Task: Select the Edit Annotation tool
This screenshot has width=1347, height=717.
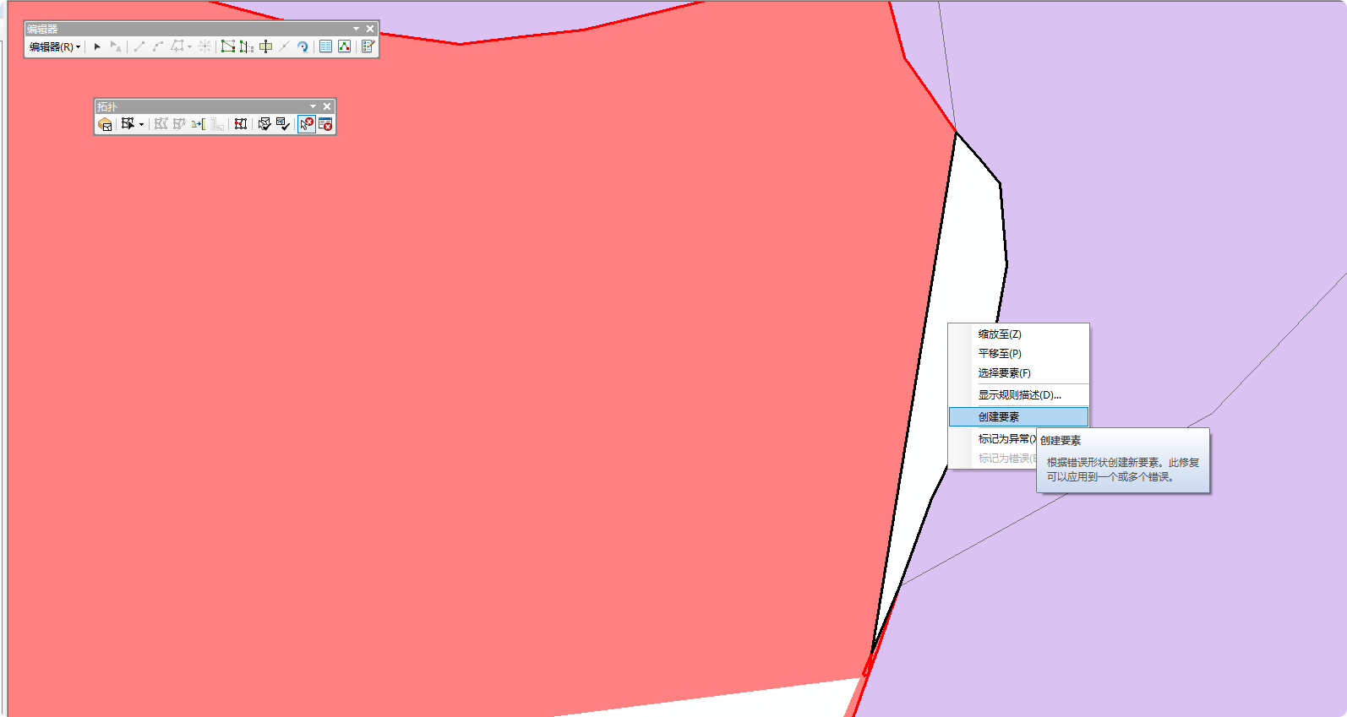Action: tap(116, 46)
